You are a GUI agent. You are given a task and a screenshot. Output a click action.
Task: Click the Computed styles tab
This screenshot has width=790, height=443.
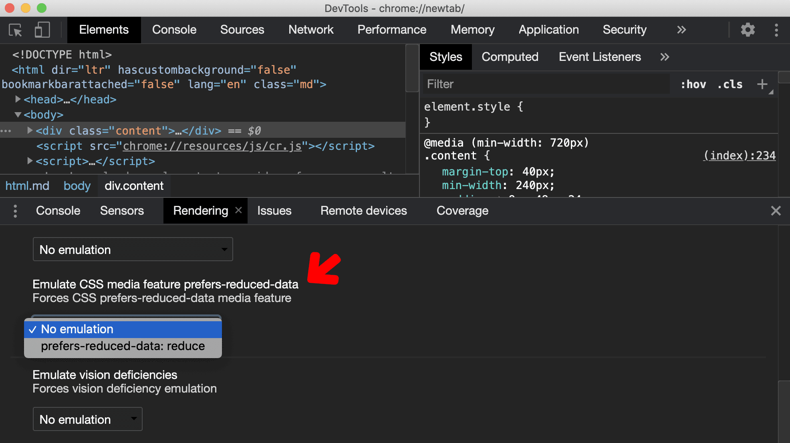pyautogui.click(x=510, y=56)
